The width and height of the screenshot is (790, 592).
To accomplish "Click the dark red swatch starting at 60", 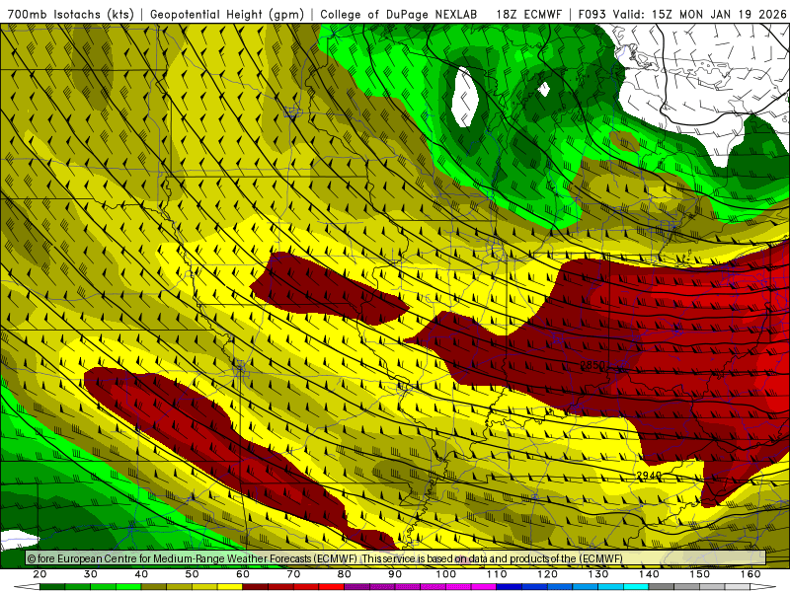I will tap(256, 587).
